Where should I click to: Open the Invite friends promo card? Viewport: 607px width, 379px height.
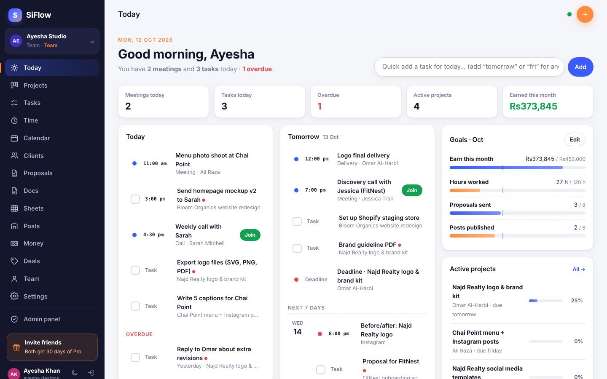click(52, 347)
